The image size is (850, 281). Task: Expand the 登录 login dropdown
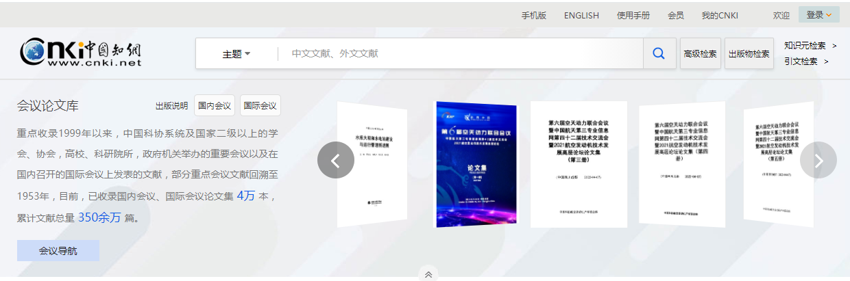tap(818, 15)
